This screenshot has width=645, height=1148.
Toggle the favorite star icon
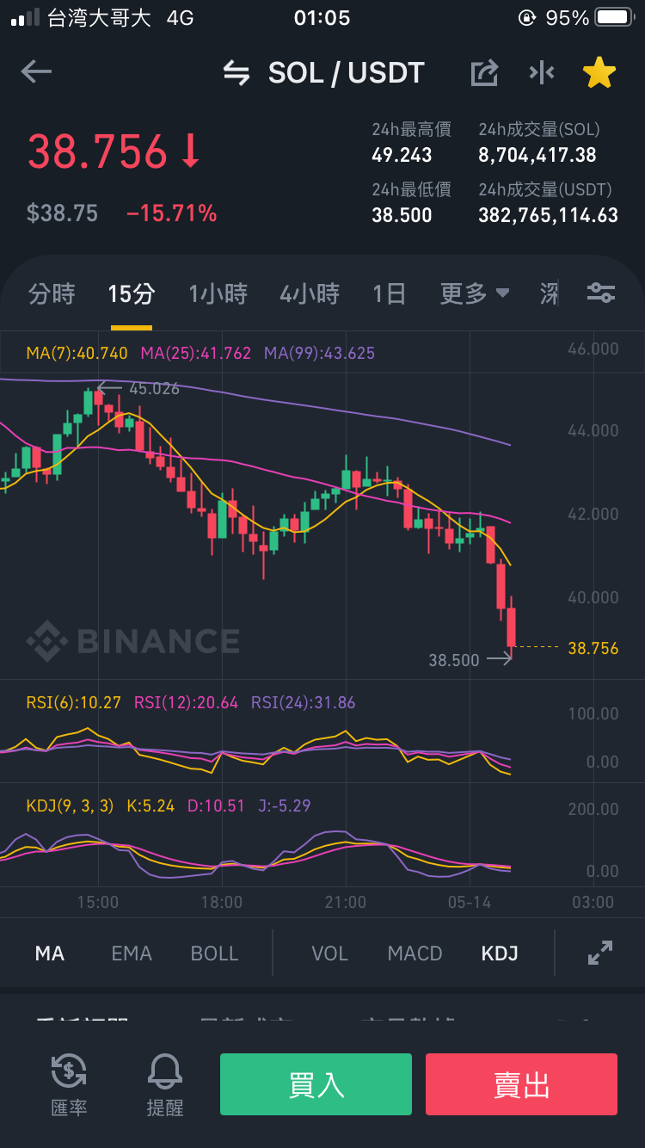(599, 73)
